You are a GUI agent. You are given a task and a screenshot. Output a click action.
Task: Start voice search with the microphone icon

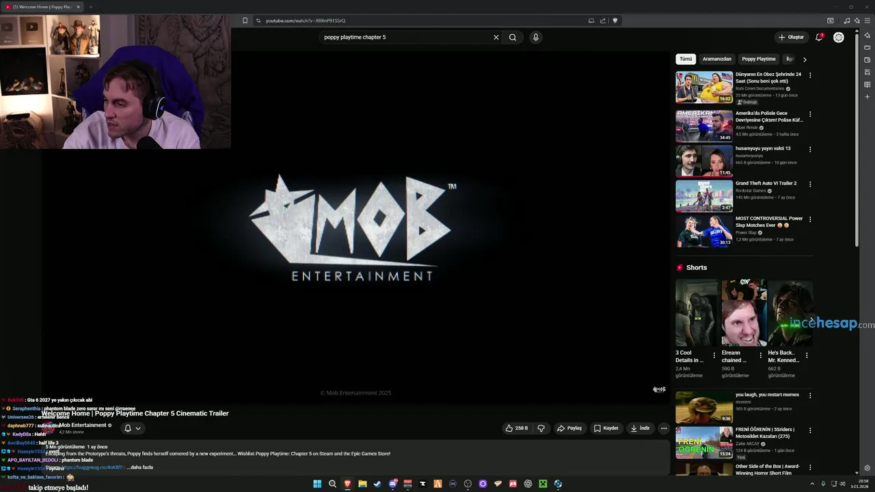(x=536, y=37)
